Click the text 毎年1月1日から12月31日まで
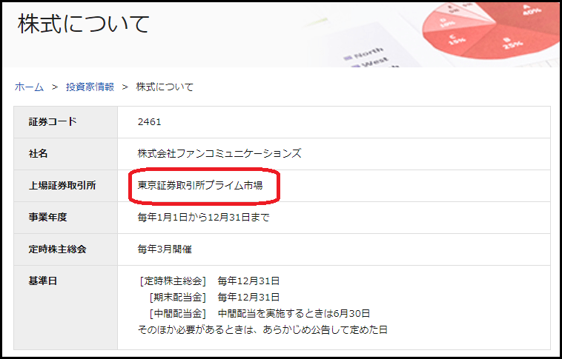 point(204,218)
